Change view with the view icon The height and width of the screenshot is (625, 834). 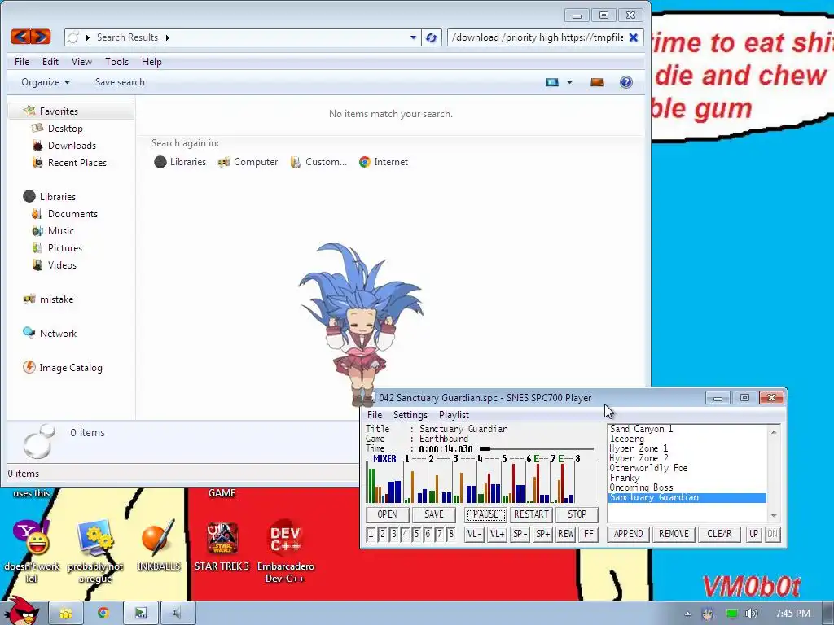(552, 82)
